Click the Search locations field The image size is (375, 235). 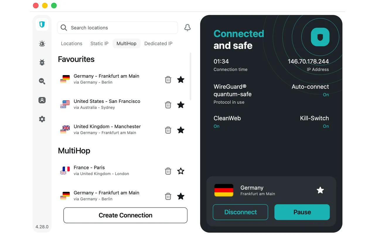117,28
